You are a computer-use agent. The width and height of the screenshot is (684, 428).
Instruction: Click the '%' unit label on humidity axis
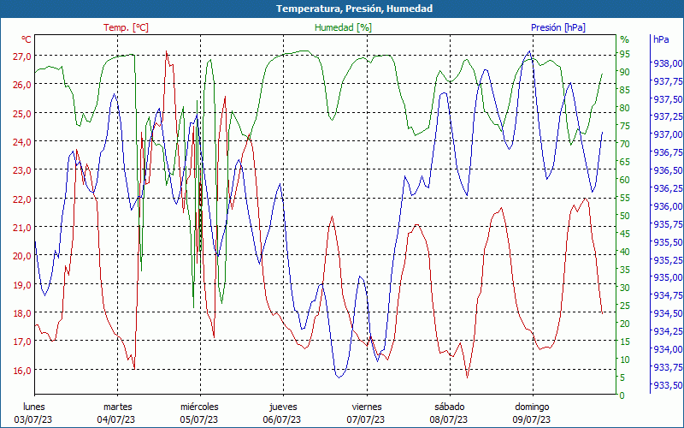[x=625, y=39]
